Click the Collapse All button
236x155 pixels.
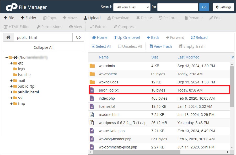coord(44,47)
